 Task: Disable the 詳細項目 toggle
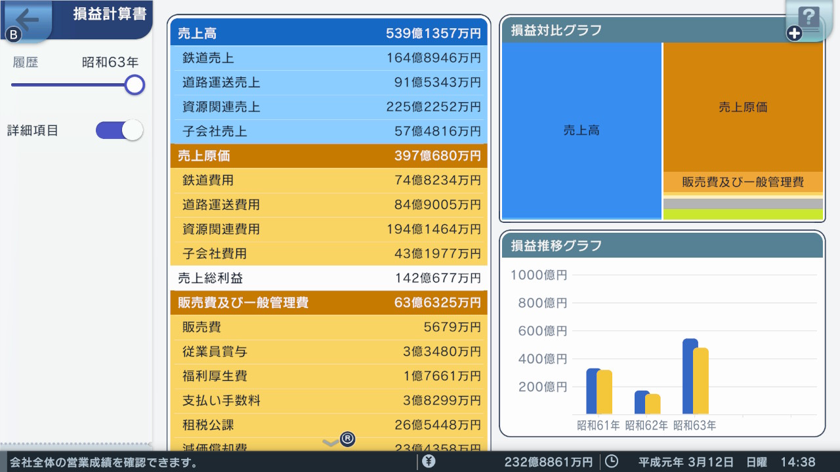[119, 130]
